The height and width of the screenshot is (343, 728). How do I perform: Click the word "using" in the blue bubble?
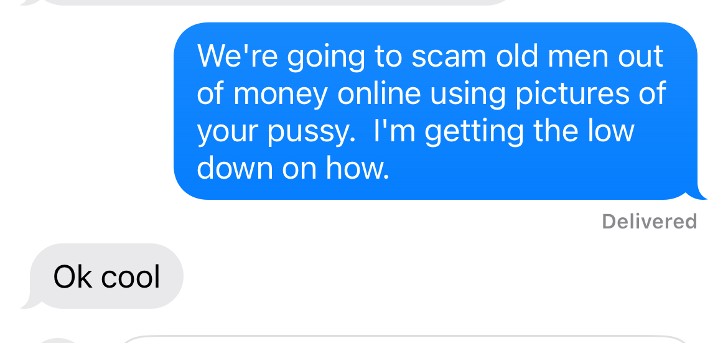[x=467, y=95]
